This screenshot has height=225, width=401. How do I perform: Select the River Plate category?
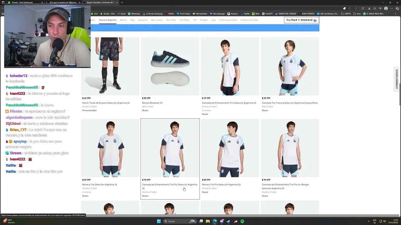click(x=171, y=20)
